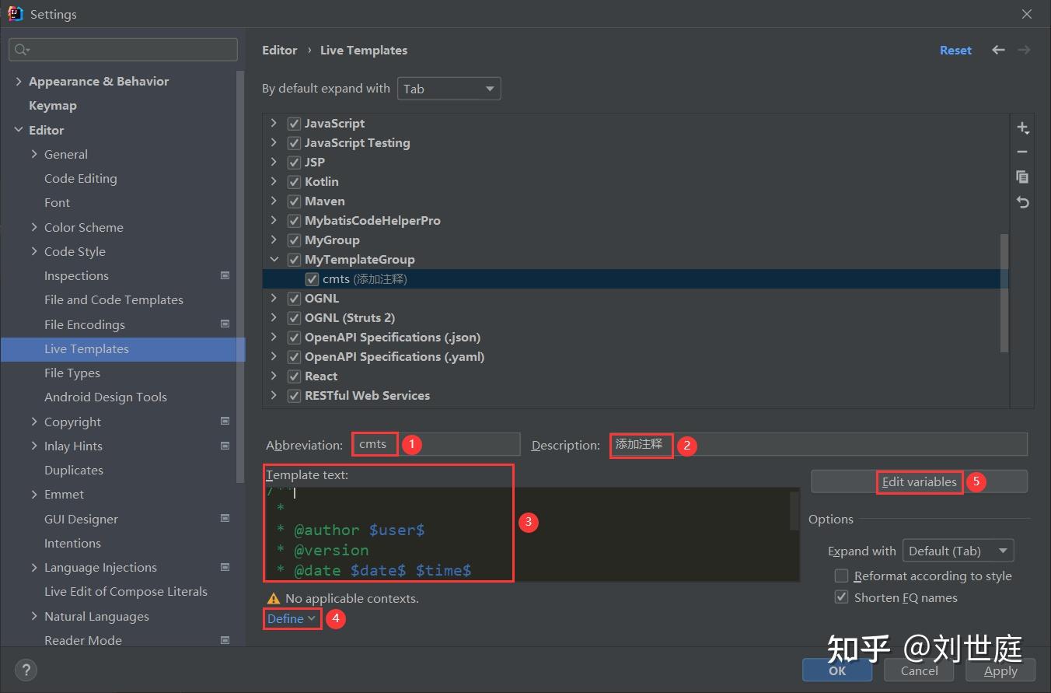Remove selected template with minus icon
Screen dimensions: 1051x693
click(x=1022, y=152)
